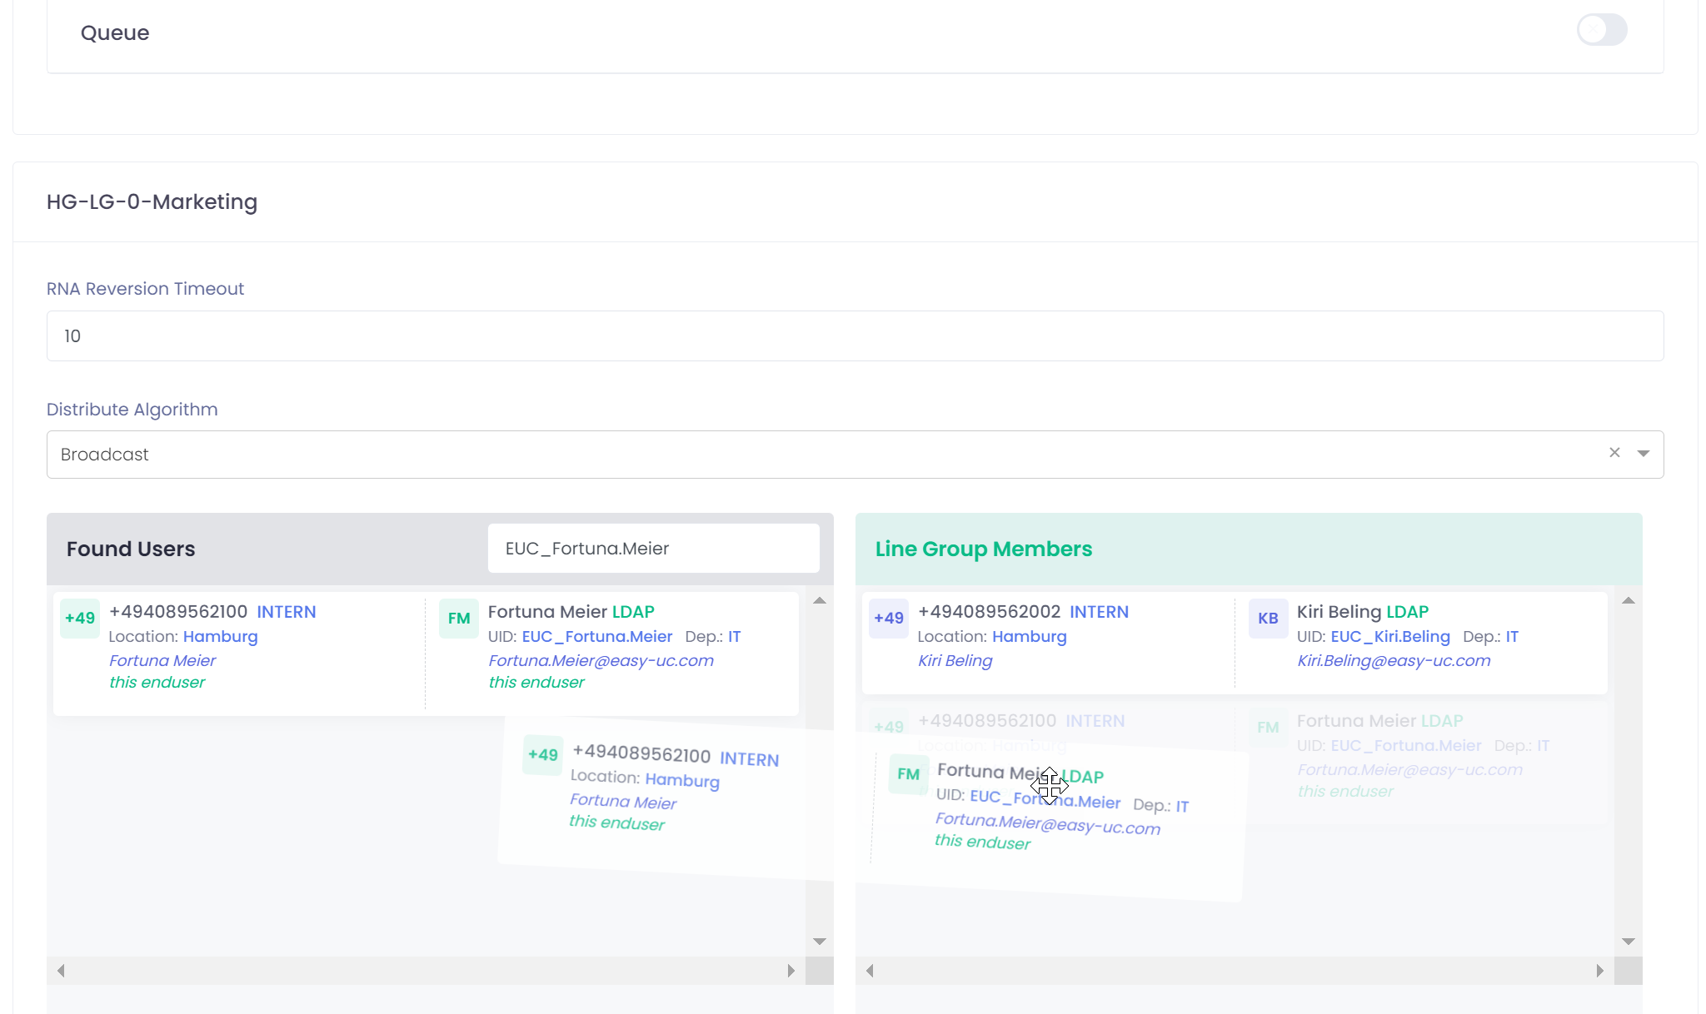Screen dimensions: 1706x1014
Task: Click the green +49 badge in Found Users
Action: (x=80, y=619)
